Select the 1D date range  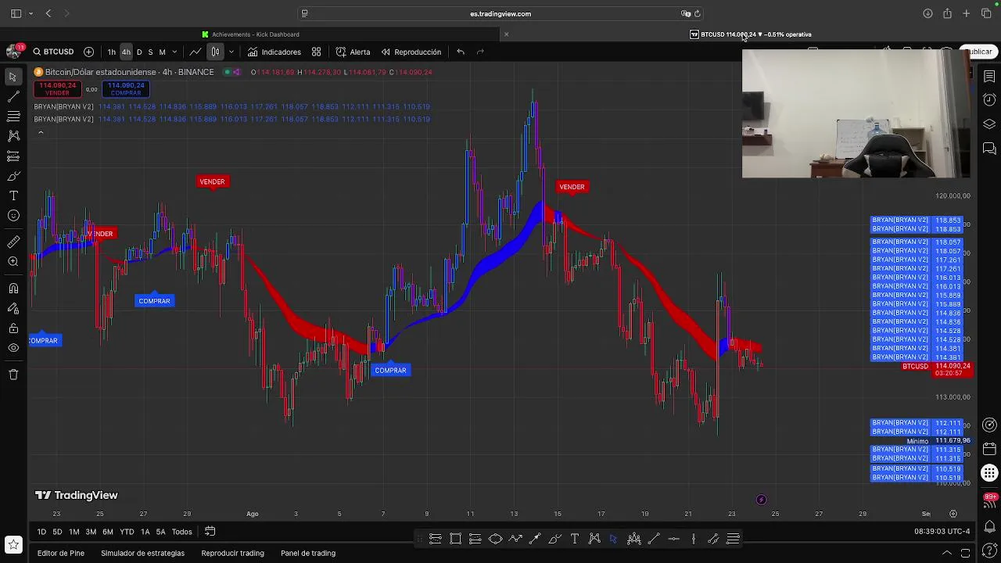tap(41, 532)
